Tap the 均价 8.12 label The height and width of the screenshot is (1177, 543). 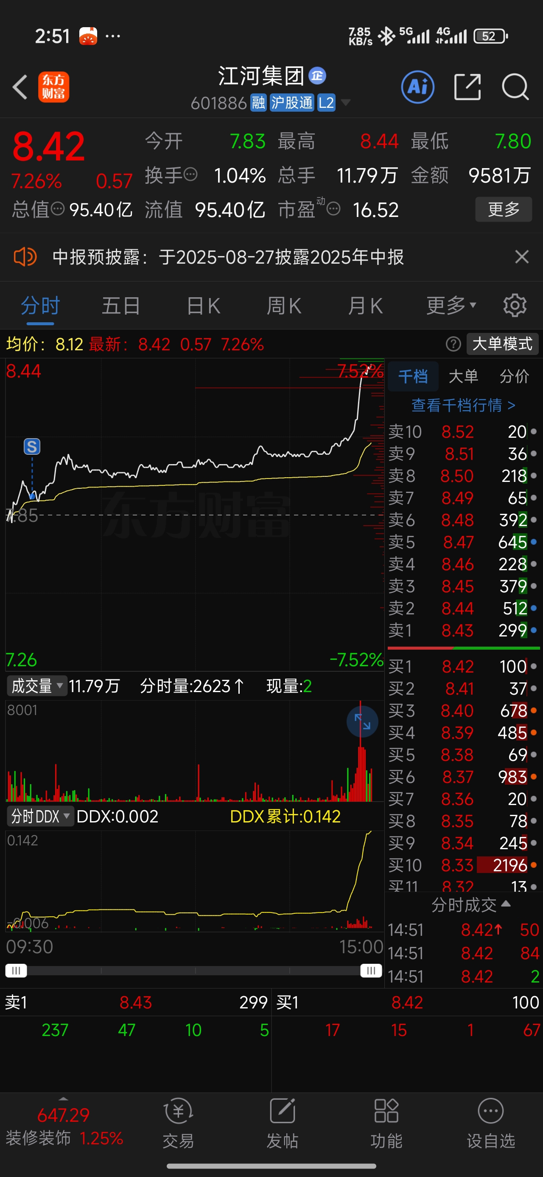(44, 344)
